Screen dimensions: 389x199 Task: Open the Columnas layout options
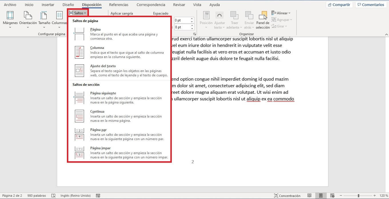59,19
